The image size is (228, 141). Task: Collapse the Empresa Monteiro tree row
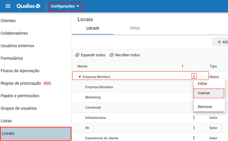coord(80,77)
